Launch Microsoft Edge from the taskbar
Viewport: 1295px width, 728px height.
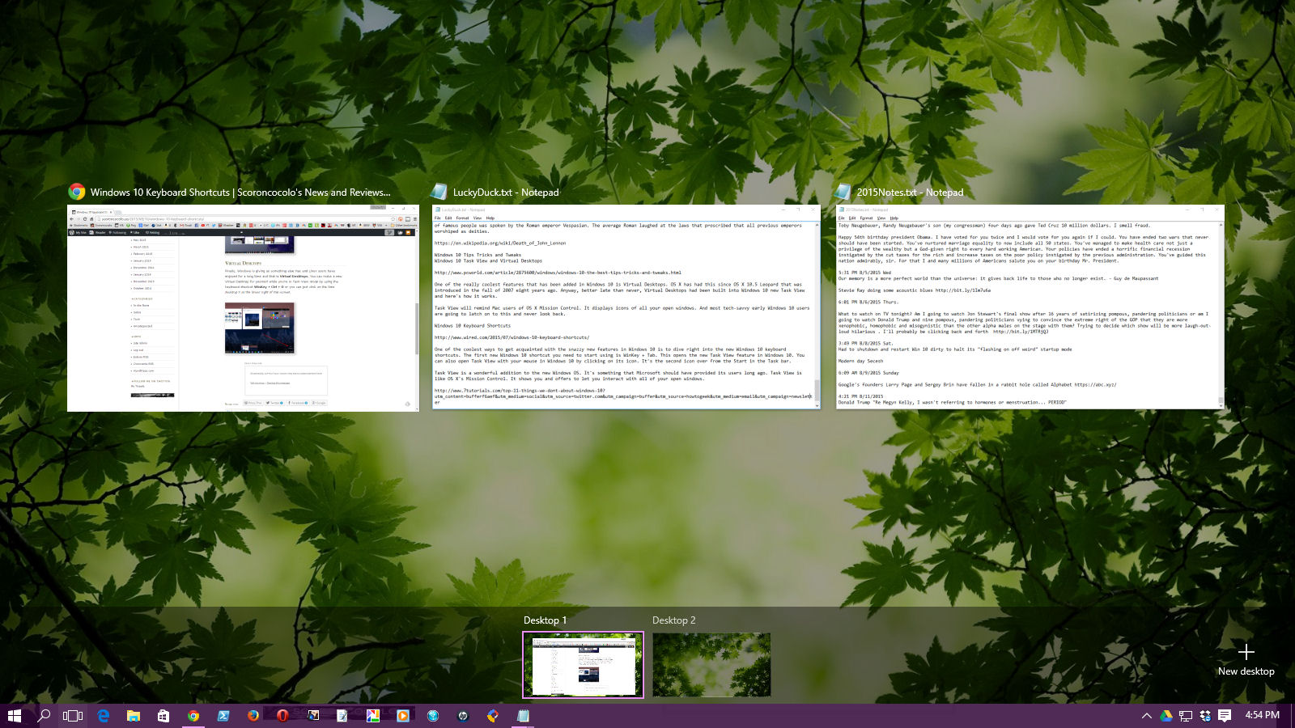(104, 715)
